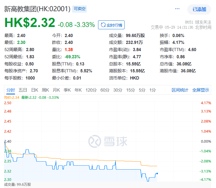This screenshot has height=188, width=216.
Task: Switch to the 日K chart tab
Action: click(x=35, y=90)
